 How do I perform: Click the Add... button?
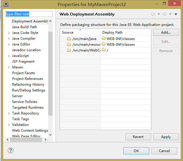(x=166, y=32)
